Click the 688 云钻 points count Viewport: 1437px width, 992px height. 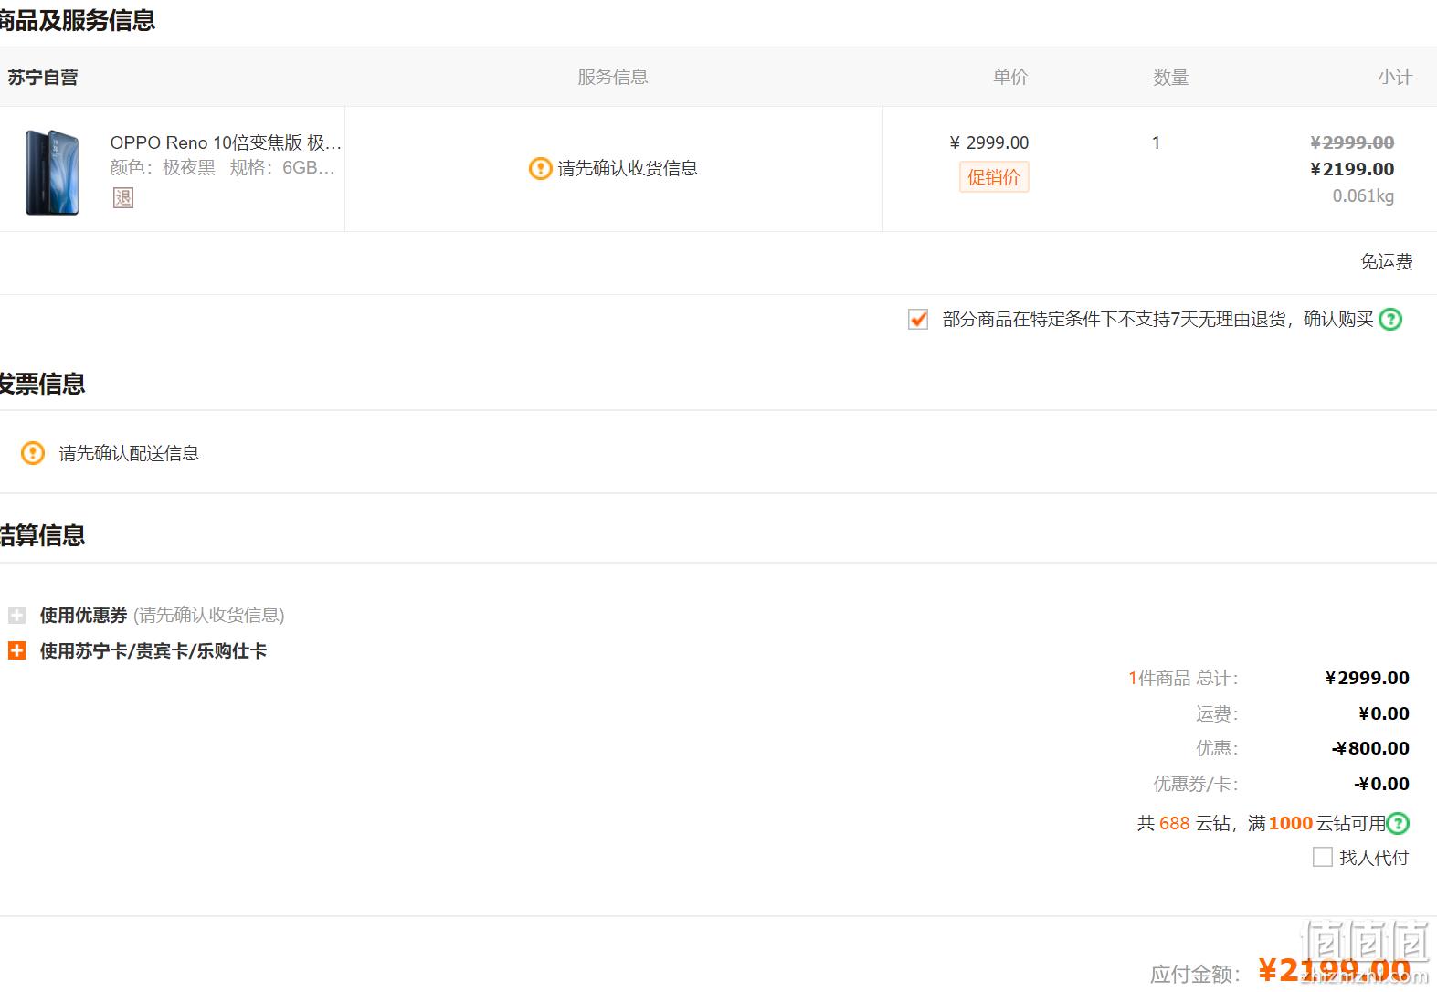1175,823
